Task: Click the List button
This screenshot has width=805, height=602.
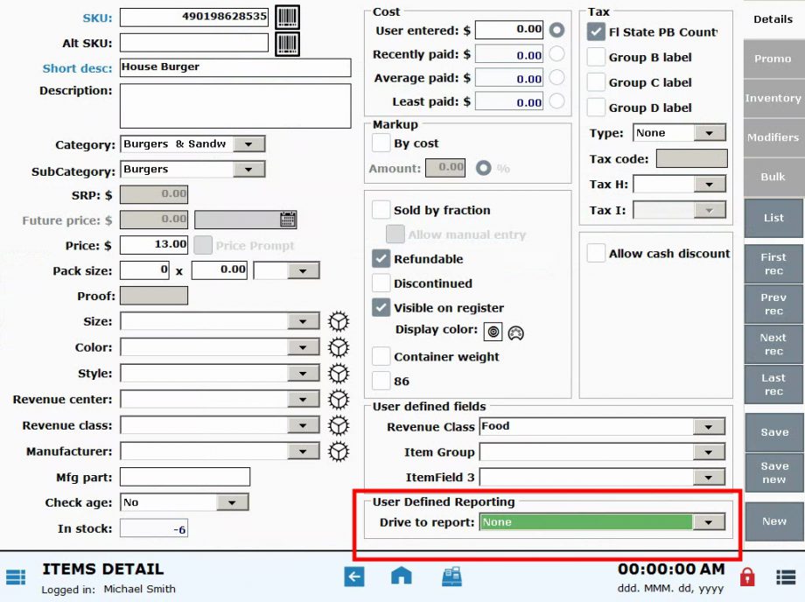Action: pos(773,218)
